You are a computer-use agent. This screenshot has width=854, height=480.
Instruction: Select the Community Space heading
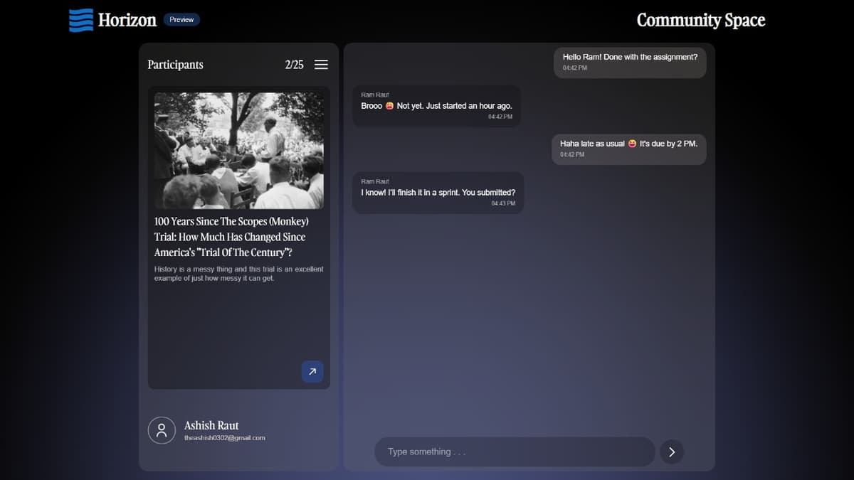click(700, 20)
